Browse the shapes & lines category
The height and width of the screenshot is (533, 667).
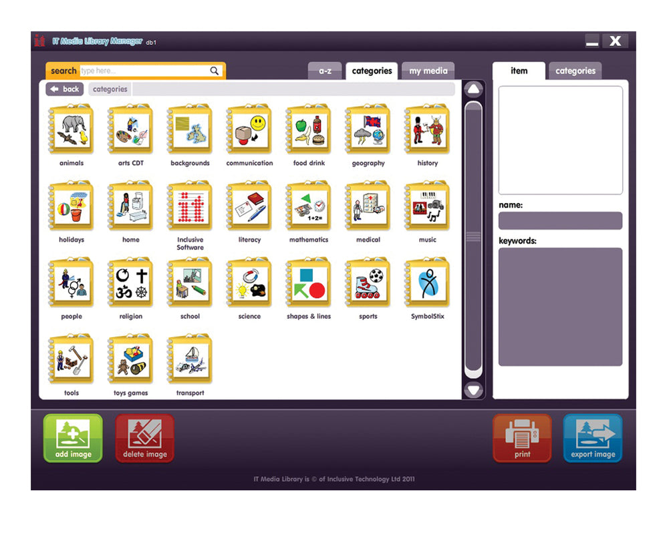click(x=308, y=282)
